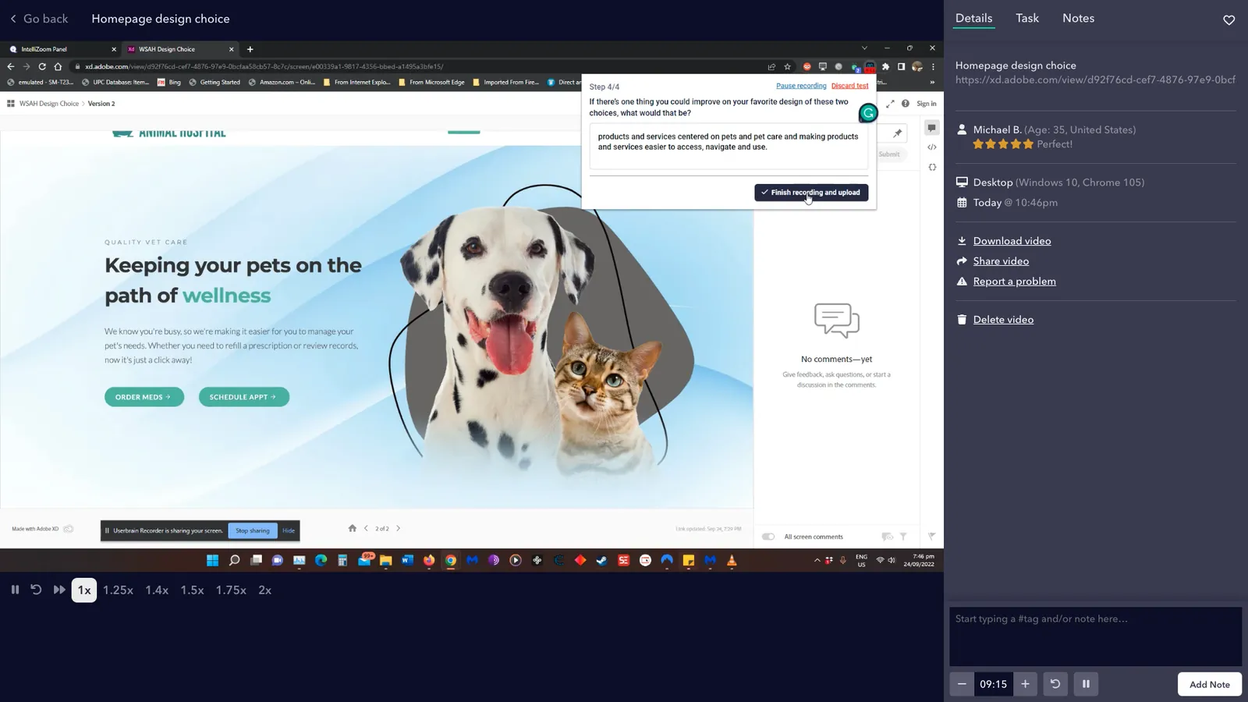
Task: Open comments panel speech-bubble icon
Action: tap(931, 128)
